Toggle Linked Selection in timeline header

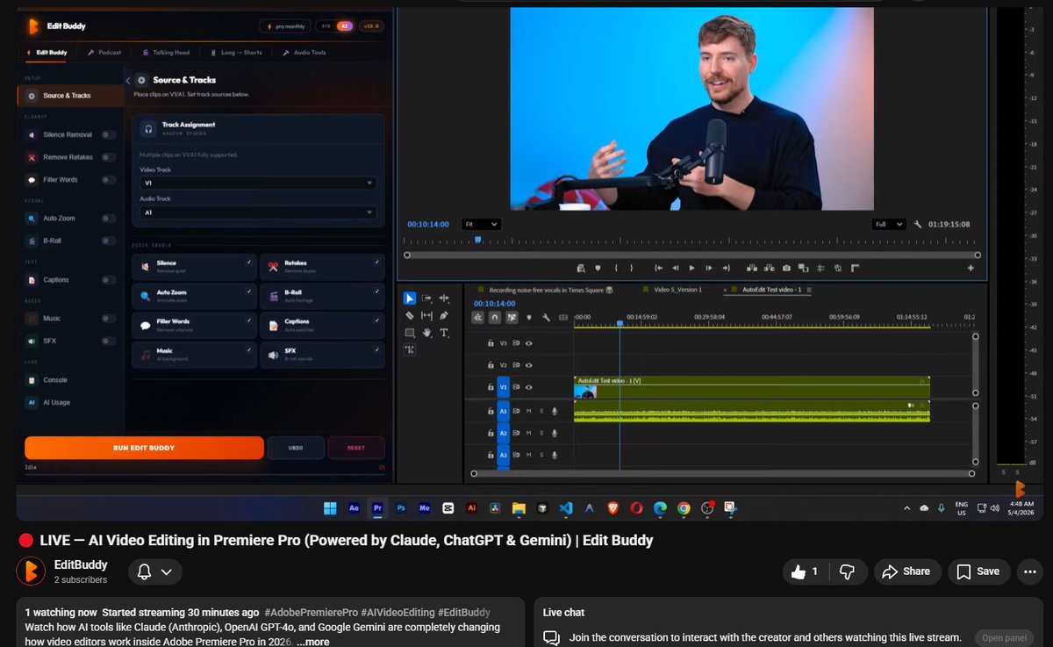coord(512,317)
